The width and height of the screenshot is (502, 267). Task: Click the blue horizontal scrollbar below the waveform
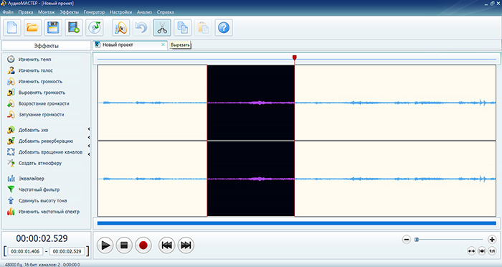296,223
